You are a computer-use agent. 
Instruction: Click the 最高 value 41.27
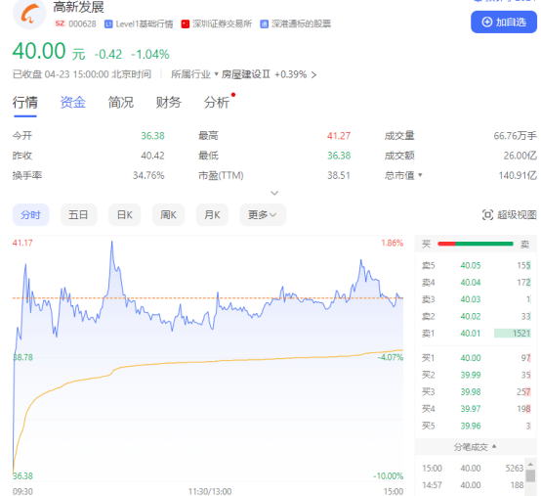point(339,135)
